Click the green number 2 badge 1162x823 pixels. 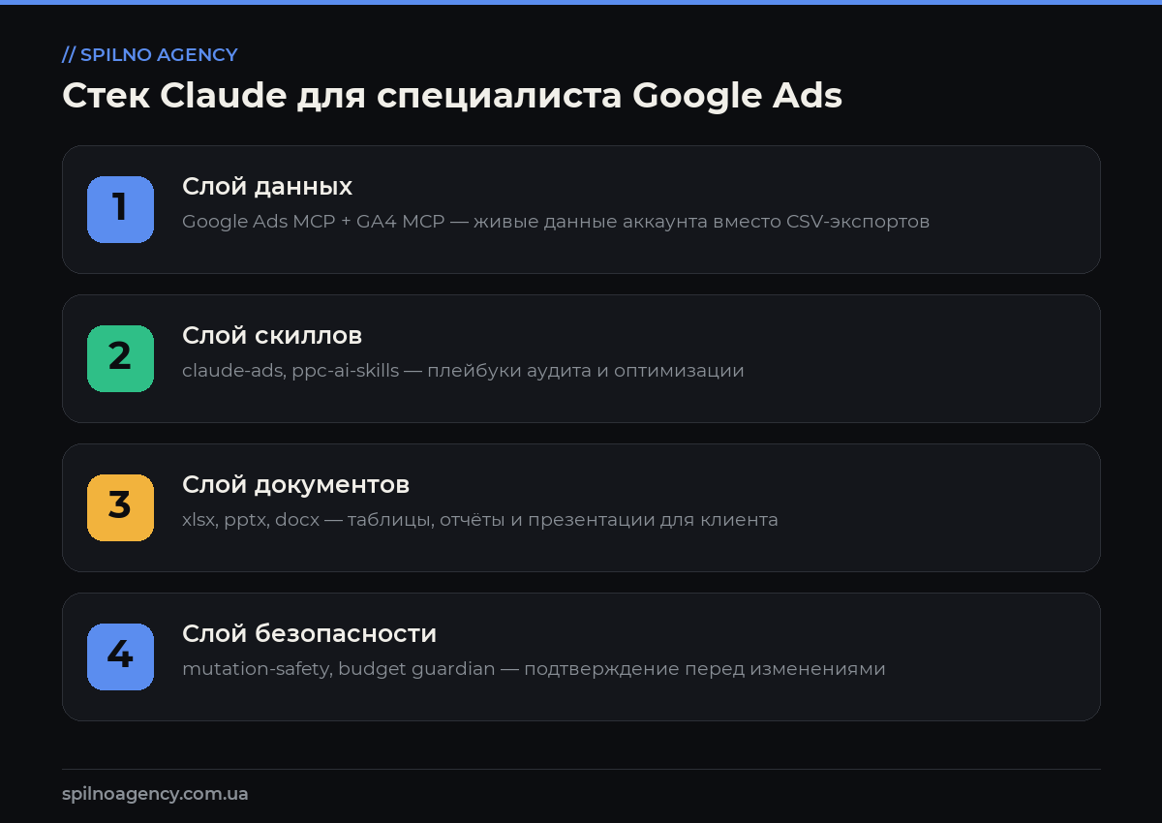(x=120, y=358)
